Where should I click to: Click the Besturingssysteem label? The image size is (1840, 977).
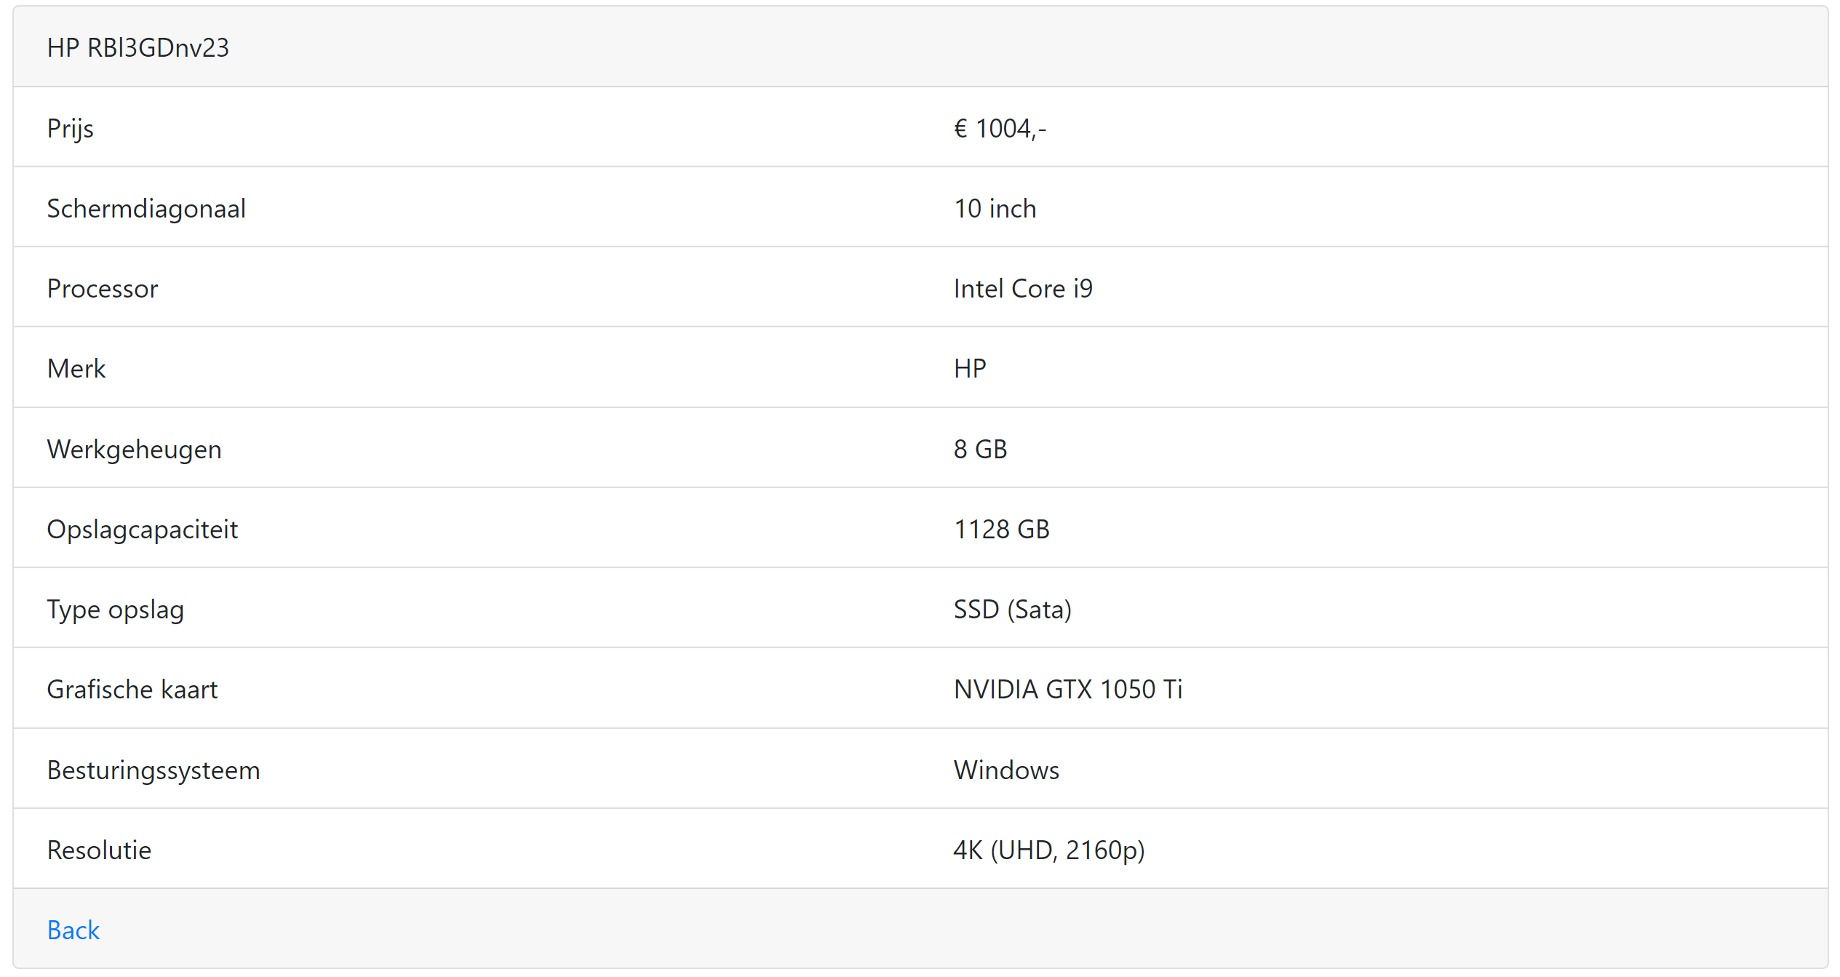point(153,770)
